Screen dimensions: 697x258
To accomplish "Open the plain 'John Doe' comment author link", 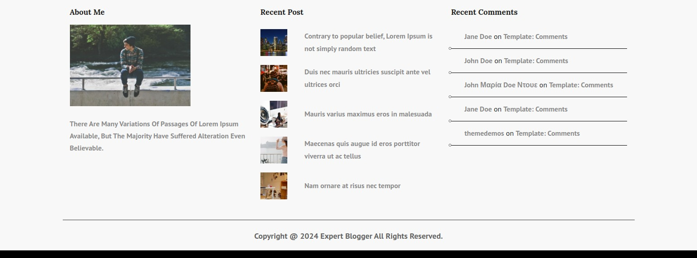I will [478, 61].
